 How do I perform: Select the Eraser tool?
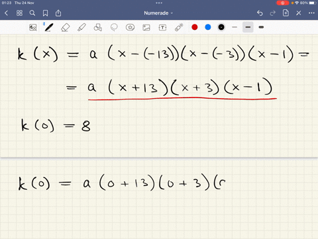tap(65, 27)
